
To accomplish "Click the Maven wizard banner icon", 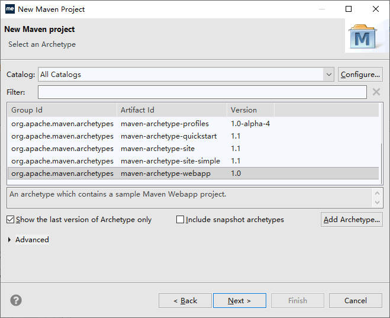I will [x=362, y=37].
